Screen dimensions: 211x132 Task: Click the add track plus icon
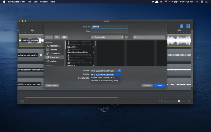click(x=23, y=26)
